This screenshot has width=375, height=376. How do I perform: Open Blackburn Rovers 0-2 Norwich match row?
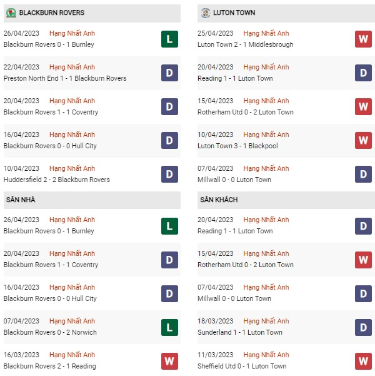pyautogui.click(x=50, y=332)
